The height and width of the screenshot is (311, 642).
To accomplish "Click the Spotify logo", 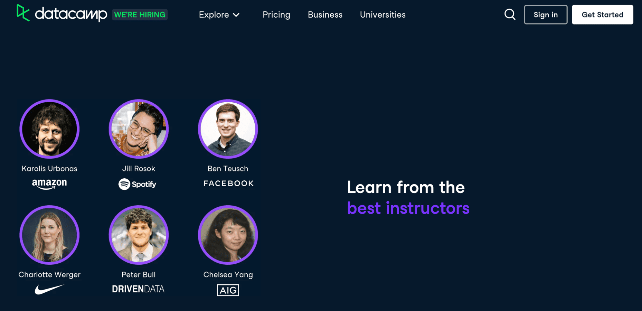I will [138, 184].
